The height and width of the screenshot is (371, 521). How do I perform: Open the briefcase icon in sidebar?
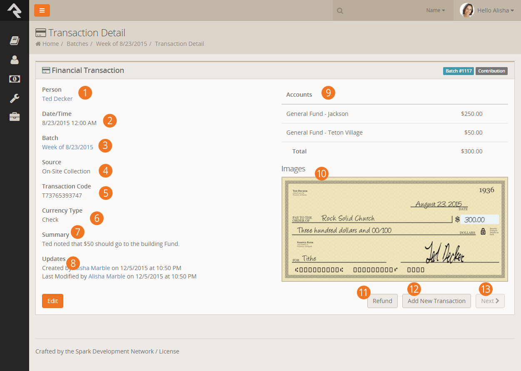[x=15, y=117]
